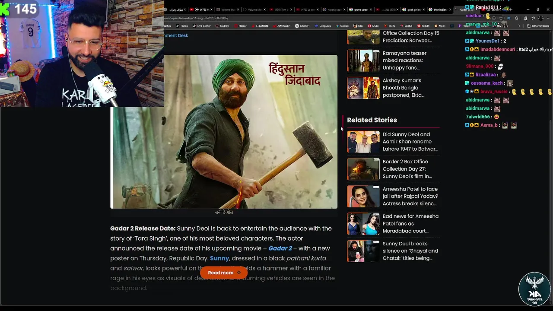
Task: Close the thor indian tab
Action: point(450,10)
